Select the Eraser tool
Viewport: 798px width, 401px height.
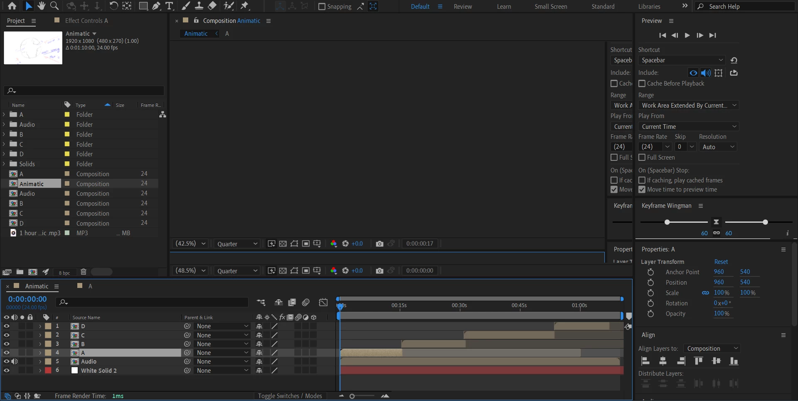(x=212, y=6)
